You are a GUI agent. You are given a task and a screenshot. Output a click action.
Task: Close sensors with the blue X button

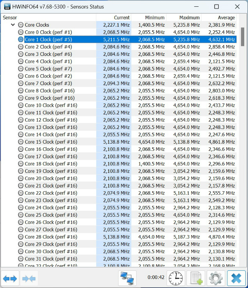click(236, 278)
